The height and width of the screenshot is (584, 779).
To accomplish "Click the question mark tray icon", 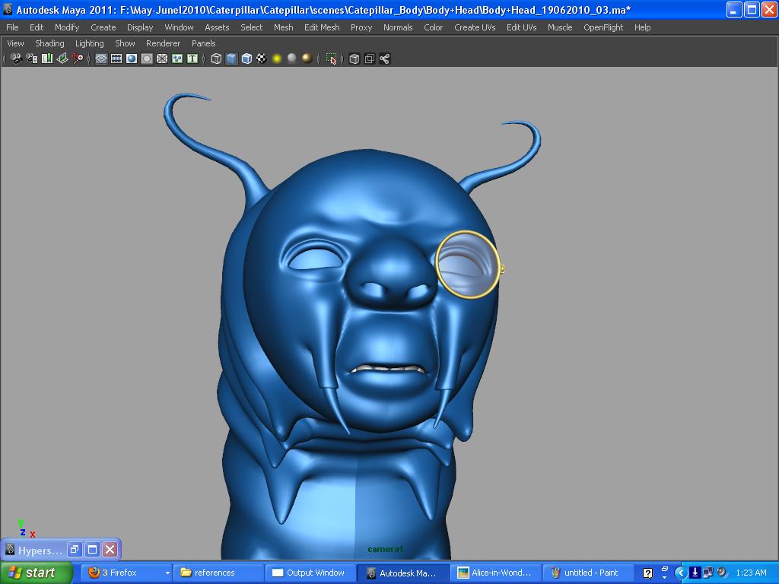I will (647, 573).
